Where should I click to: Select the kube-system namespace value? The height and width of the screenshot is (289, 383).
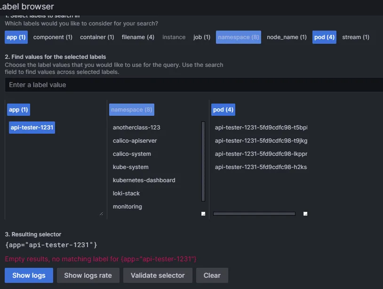(131, 167)
